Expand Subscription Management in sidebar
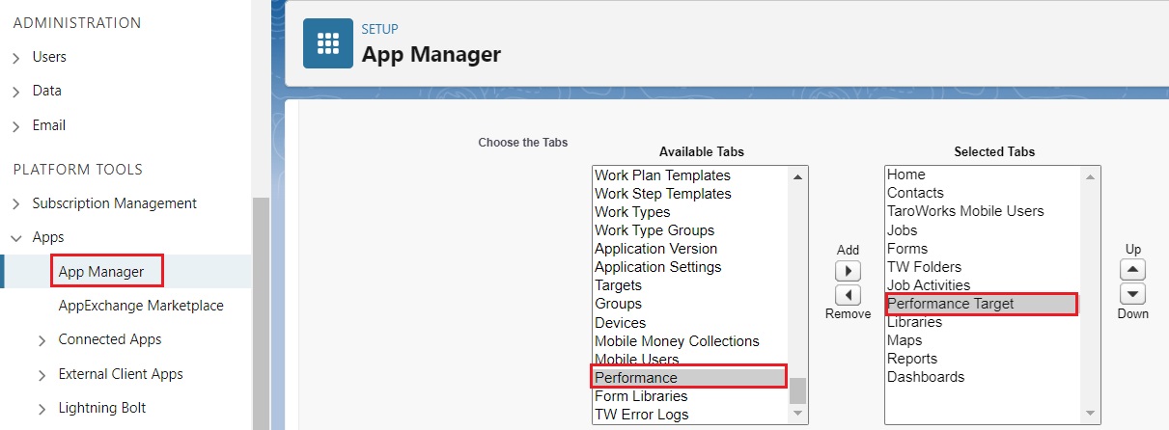Image resolution: width=1169 pixels, height=430 pixels. click(16, 204)
